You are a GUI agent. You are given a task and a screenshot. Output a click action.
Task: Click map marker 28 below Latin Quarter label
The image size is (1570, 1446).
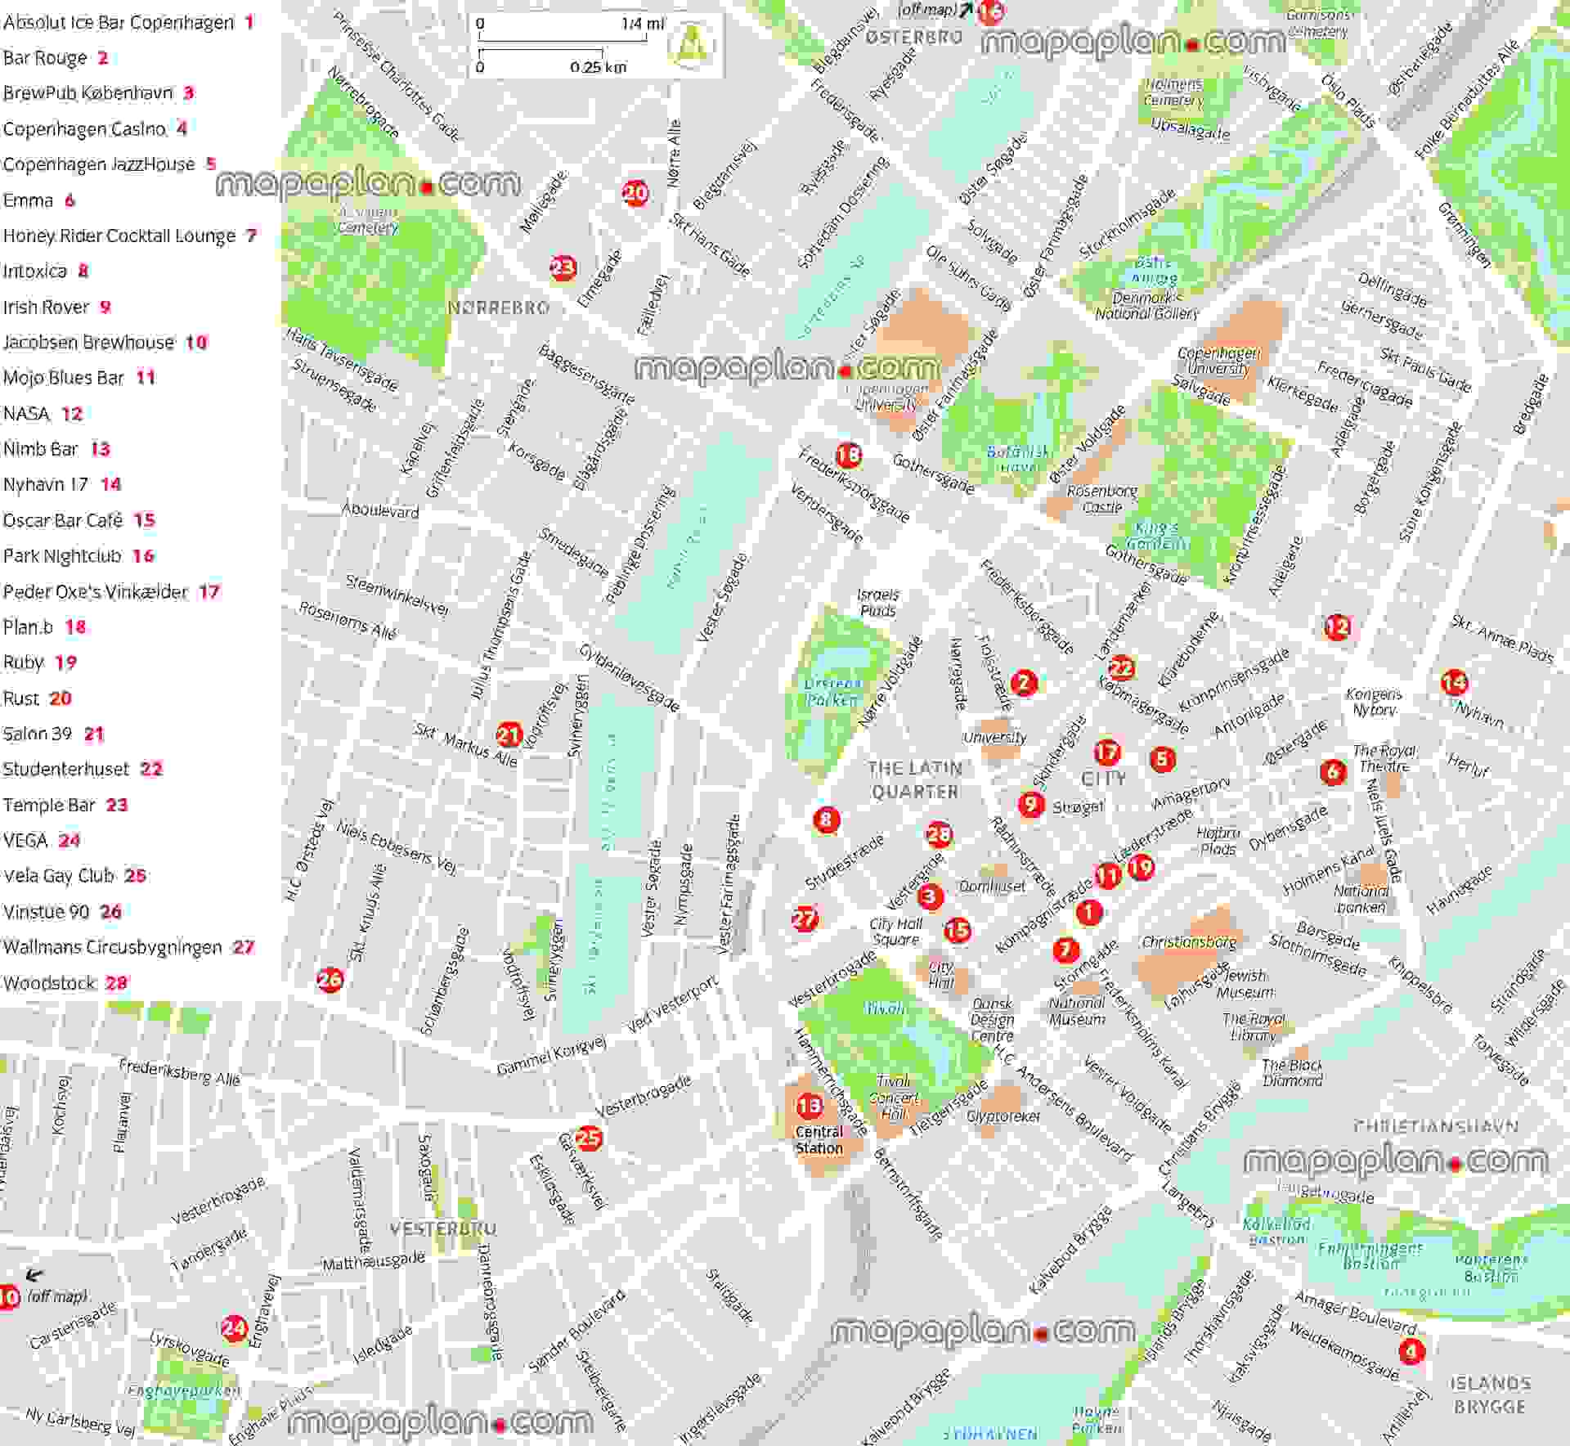tap(939, 834)
